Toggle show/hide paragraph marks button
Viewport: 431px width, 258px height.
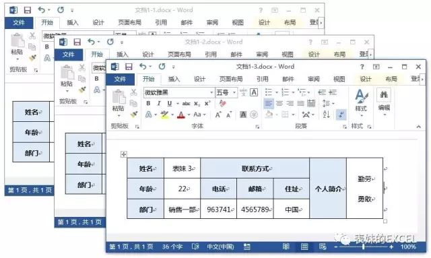pyautogui.click(x=341, y=115)
